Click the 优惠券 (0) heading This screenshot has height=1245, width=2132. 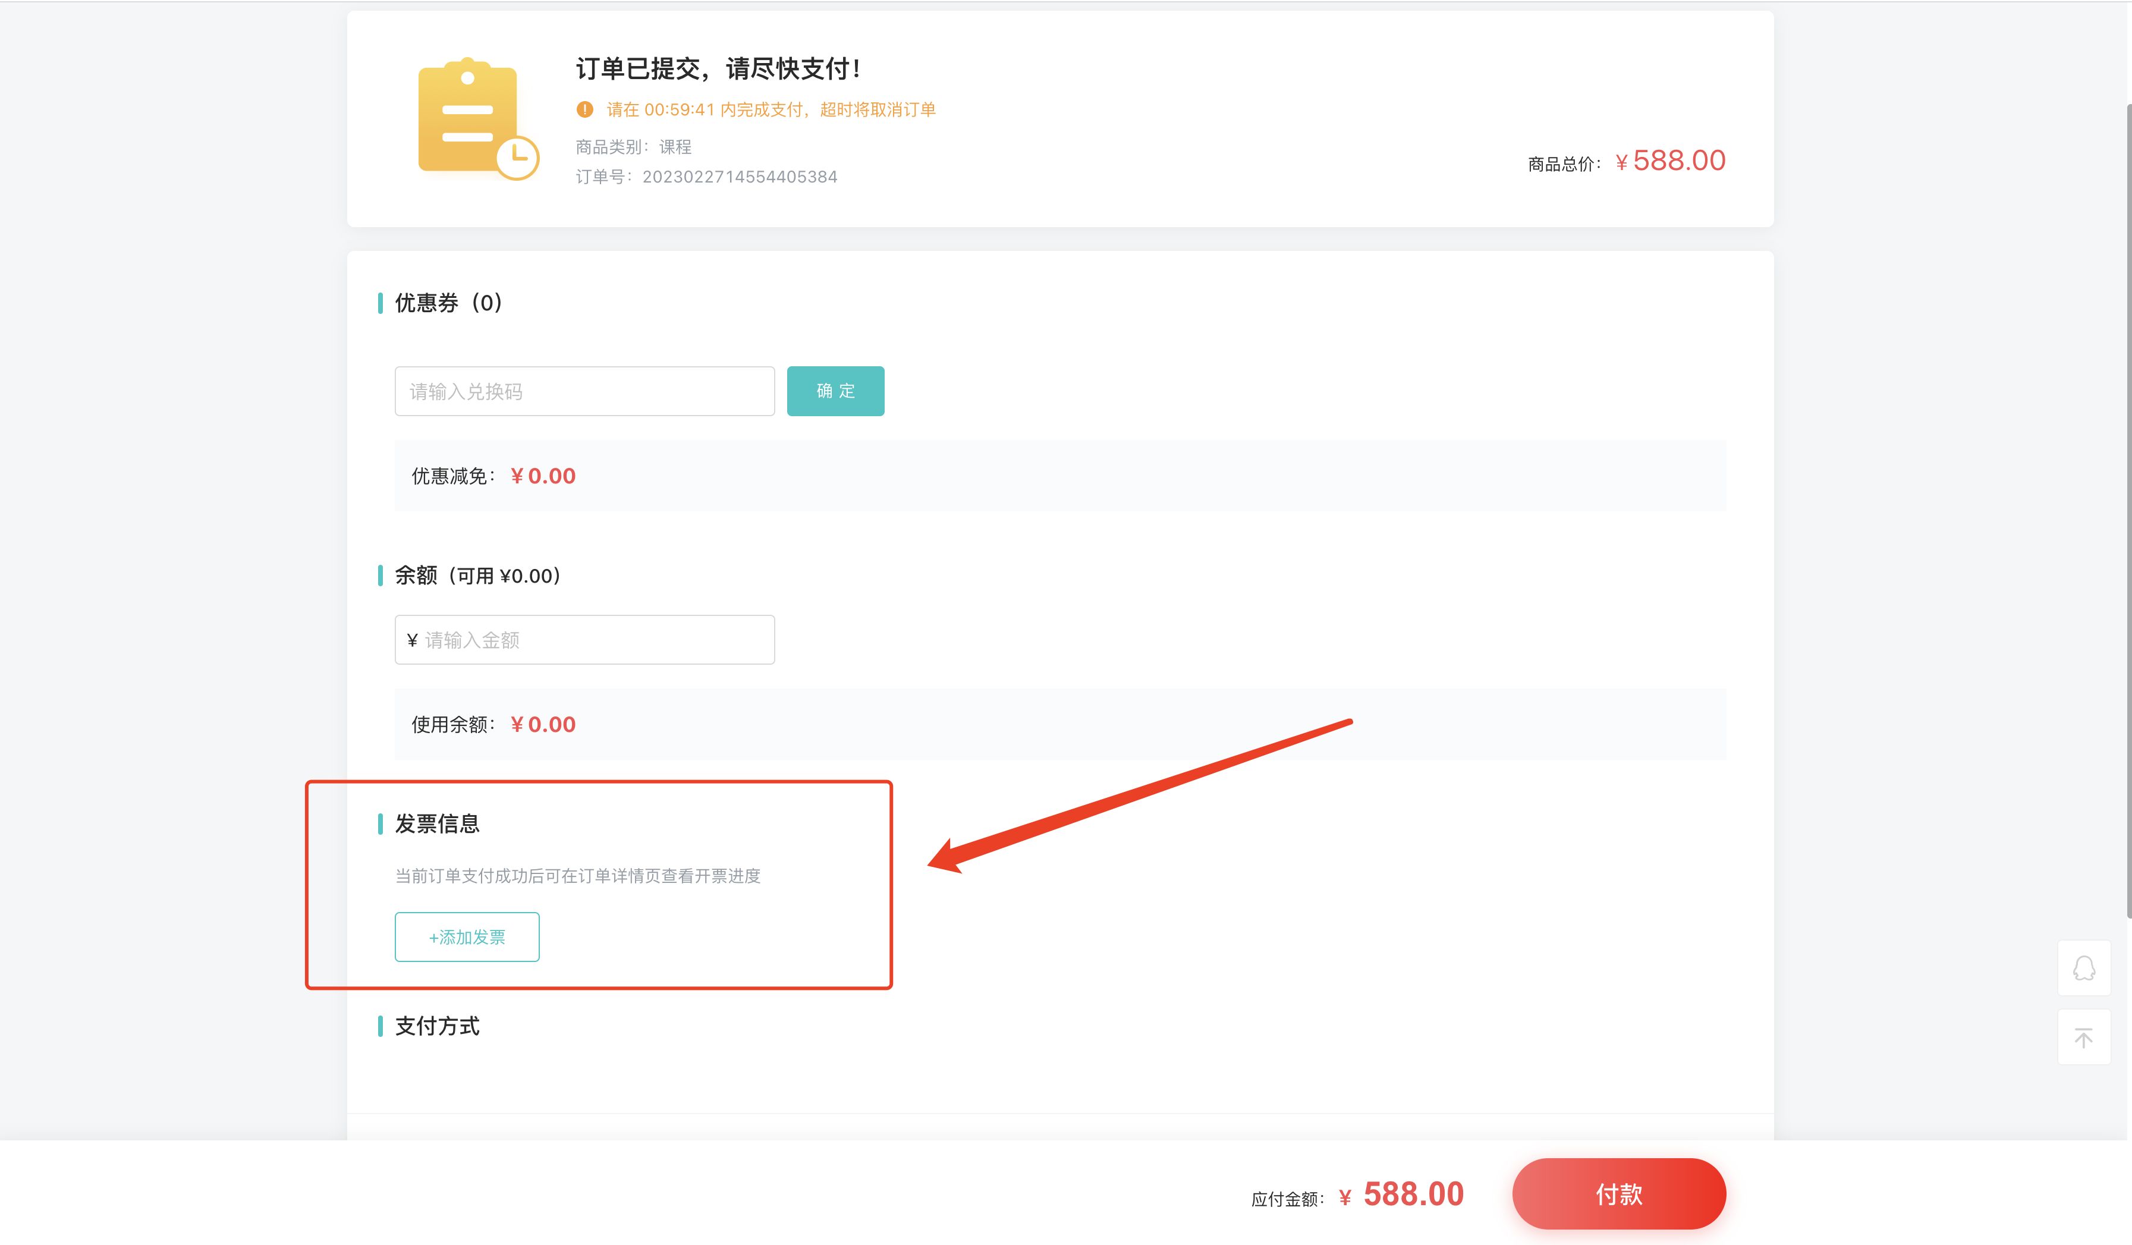(448, 303)
